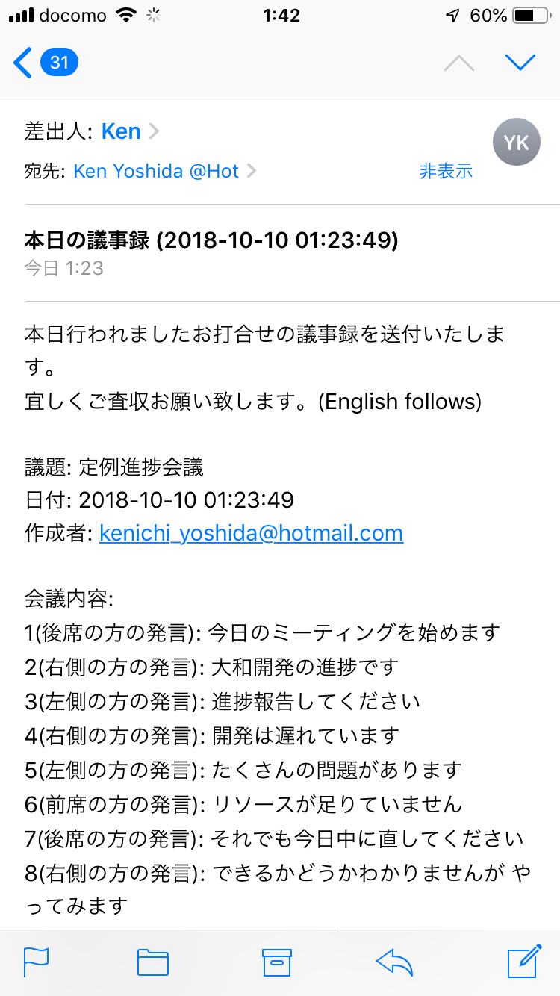Expand recipient chevron after Ken Yoshida @Hot

click(252, 171)
